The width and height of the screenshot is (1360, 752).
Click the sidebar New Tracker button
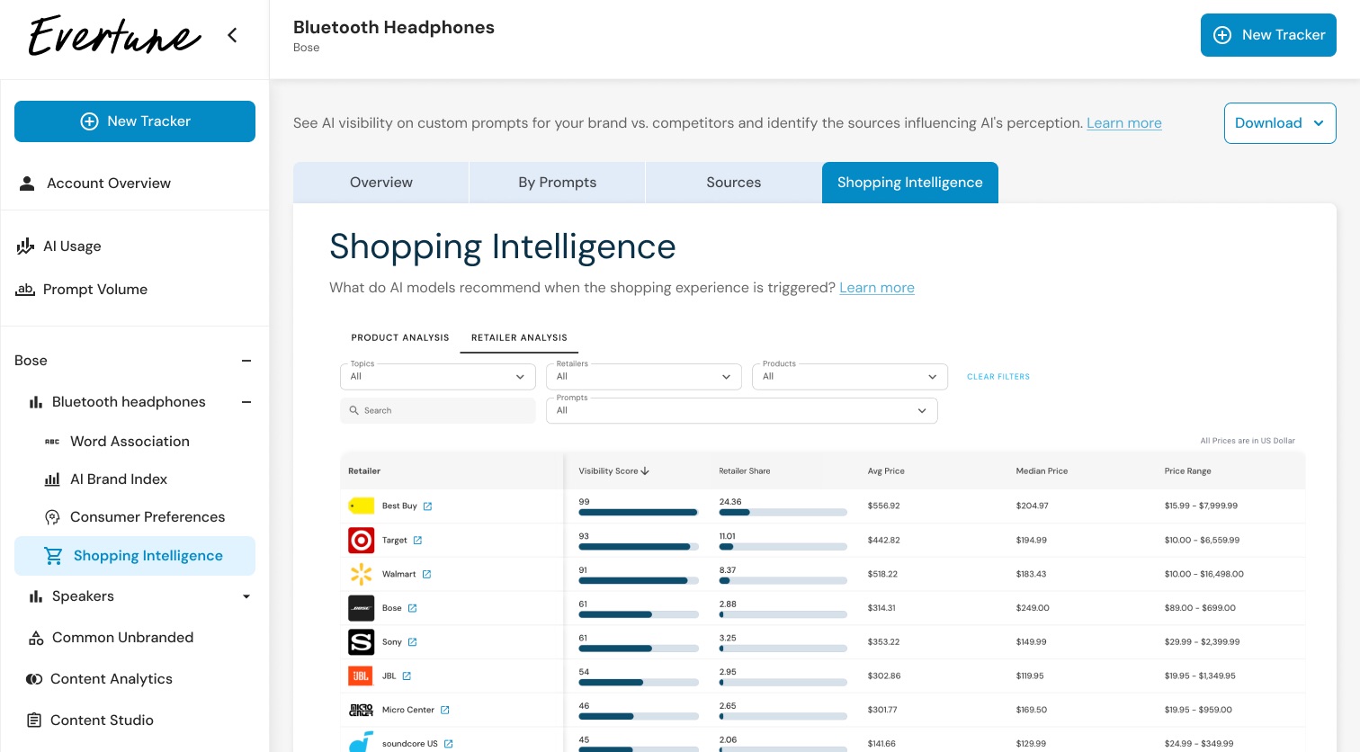135,121
